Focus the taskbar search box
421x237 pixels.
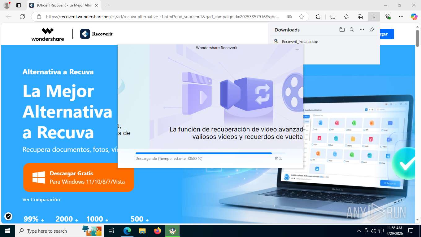tap(59, 231)
